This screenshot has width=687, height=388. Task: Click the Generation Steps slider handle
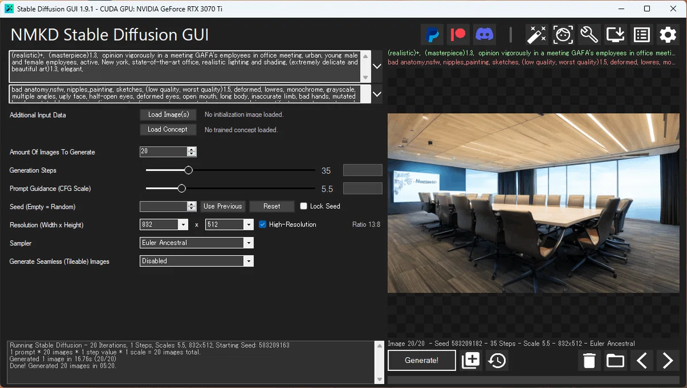[188, 170]
